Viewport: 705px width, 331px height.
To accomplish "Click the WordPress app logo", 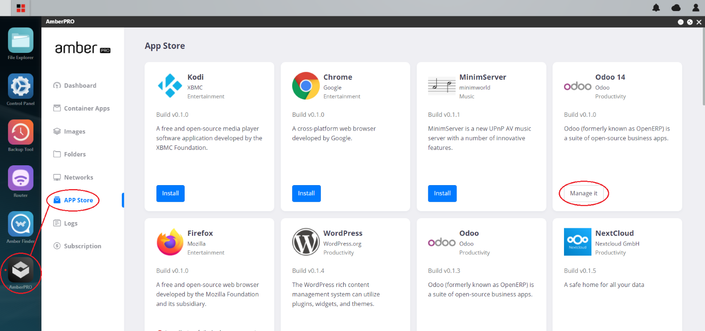I will click(306, 242).
